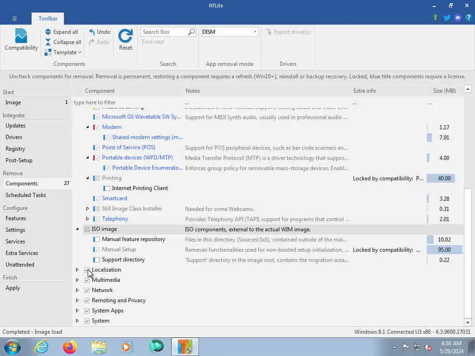Viewport: 475px width, 356px height.
Task: Toggle the Modem checkbox
Action: [97, 127]
